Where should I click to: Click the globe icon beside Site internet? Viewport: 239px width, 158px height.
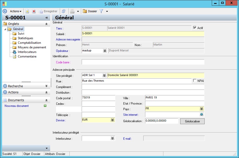pos(202,114)
